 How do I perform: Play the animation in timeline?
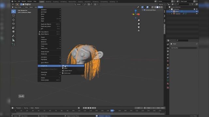coord(90,108)
